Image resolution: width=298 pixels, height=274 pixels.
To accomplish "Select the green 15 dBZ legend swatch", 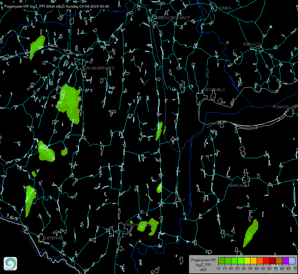I will [228, 261].
